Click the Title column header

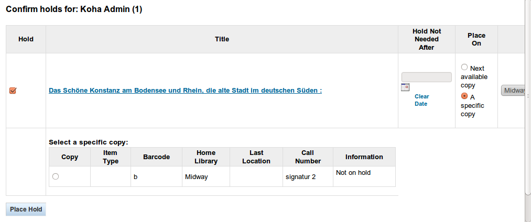coord(222,39)
